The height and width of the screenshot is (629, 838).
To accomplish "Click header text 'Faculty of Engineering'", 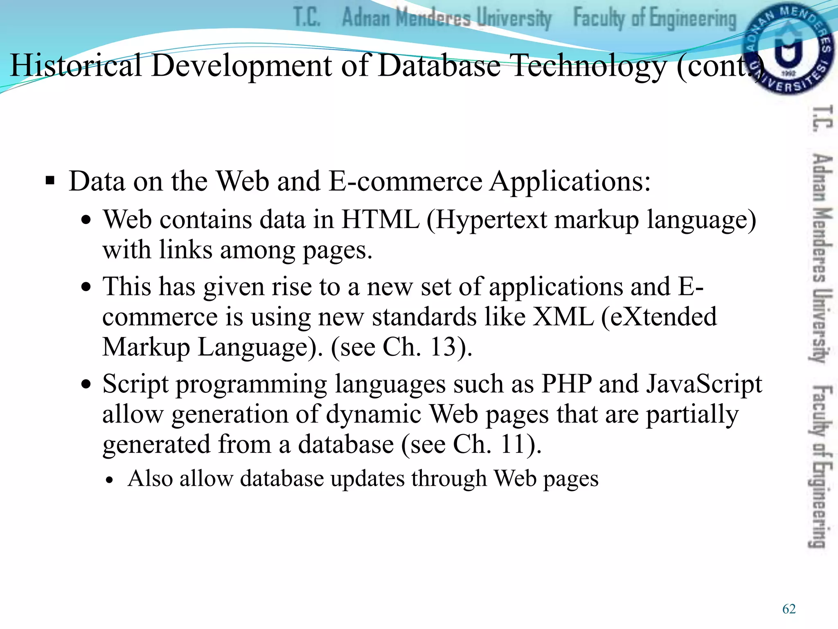I will coord(655,18).
